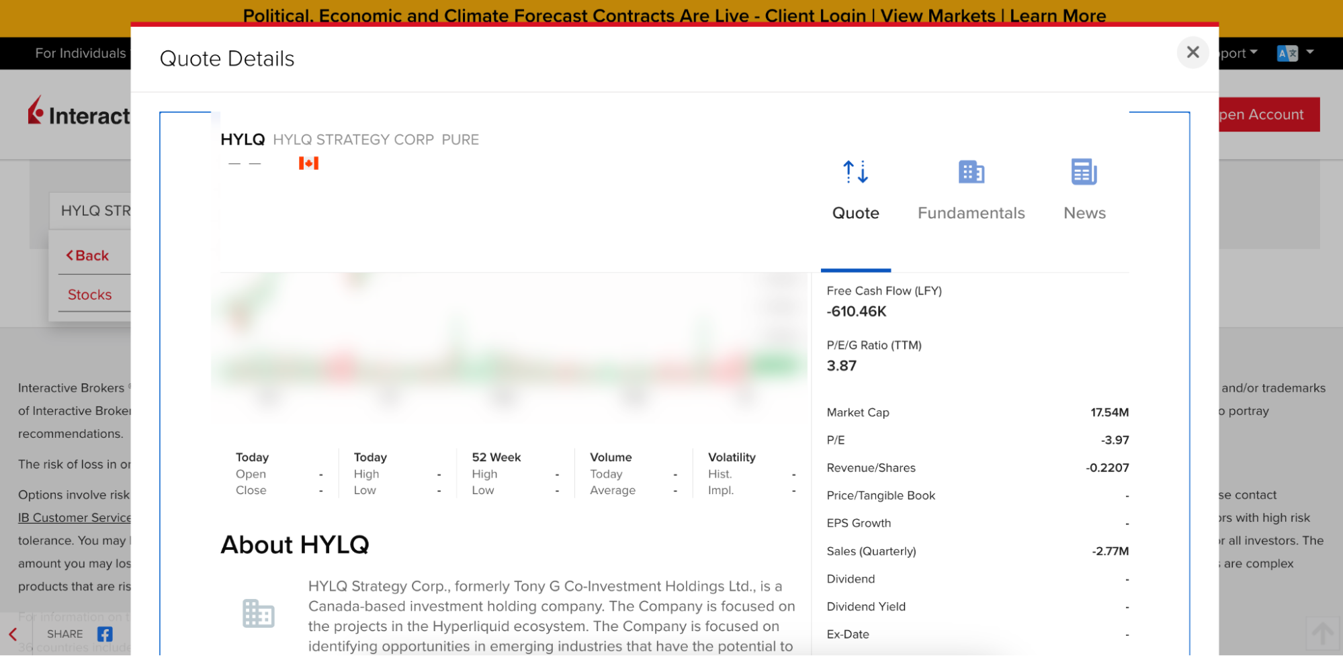Viewport: 1343px width, 656px height.
Task: Expand the language dropdown arrow
Action: pos(1310,52)
